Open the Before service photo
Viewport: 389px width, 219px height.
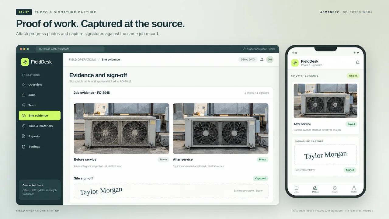pyautogui.click(x=122, y=129)
